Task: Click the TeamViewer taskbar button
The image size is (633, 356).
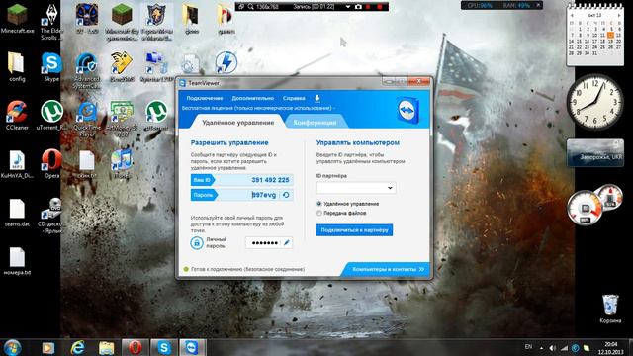Action: tap(192, 347)
